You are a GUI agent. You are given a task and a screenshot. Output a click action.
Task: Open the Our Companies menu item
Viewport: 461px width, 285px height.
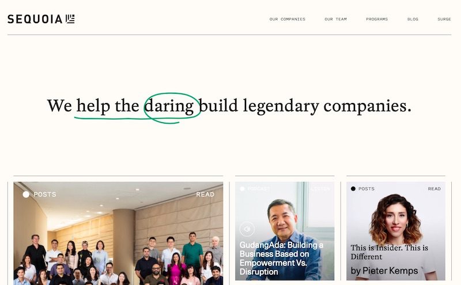(x=287, y=19)
